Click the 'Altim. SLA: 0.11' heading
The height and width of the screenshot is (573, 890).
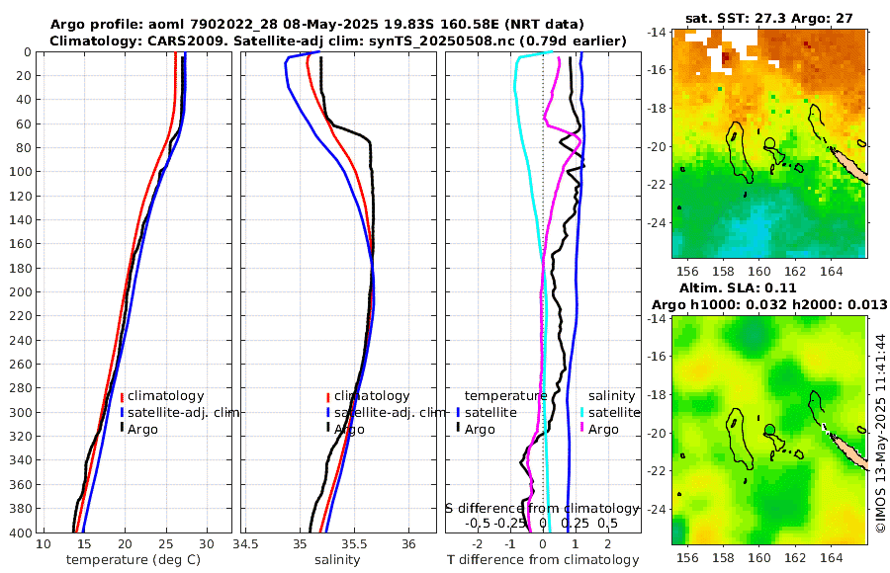click(x=738, y=287)
